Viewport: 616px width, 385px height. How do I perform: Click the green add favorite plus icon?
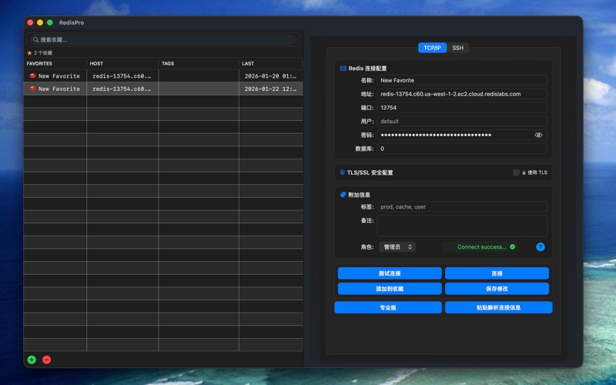coord(32,360)
